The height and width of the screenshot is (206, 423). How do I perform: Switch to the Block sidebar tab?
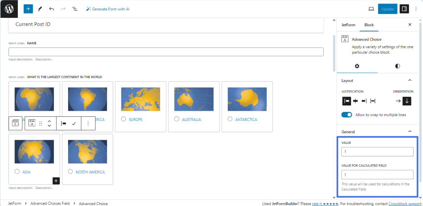[369, 25]
